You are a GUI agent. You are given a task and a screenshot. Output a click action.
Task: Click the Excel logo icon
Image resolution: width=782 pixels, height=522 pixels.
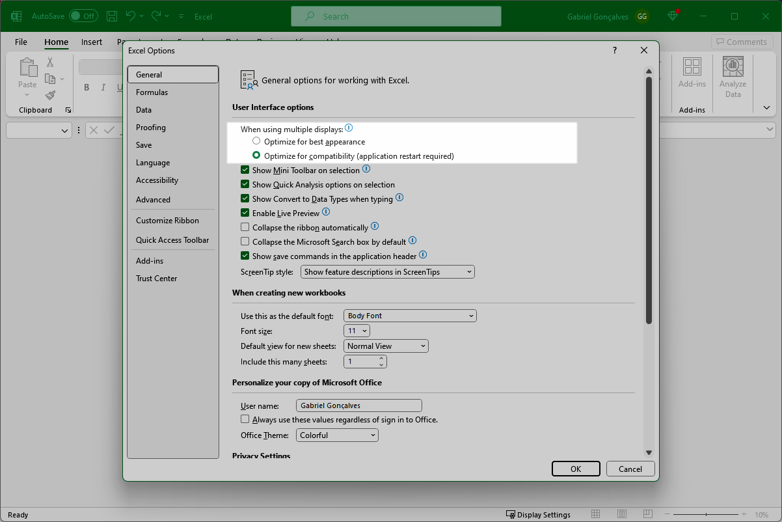[x=16, y=16]
